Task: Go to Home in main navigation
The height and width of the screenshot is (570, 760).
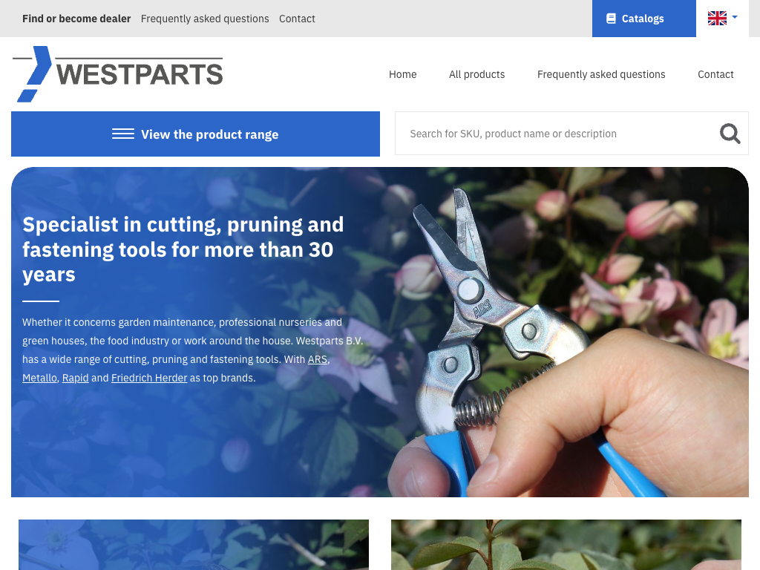Action: point(402,74)
